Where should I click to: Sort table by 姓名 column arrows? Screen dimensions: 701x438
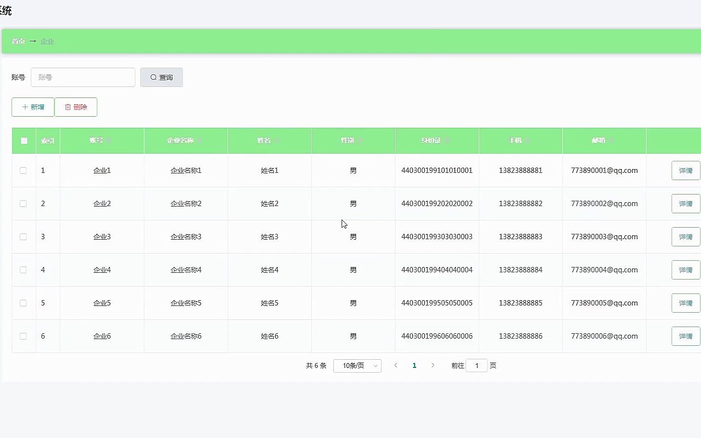pyautogui.click(x=276, y=141)
